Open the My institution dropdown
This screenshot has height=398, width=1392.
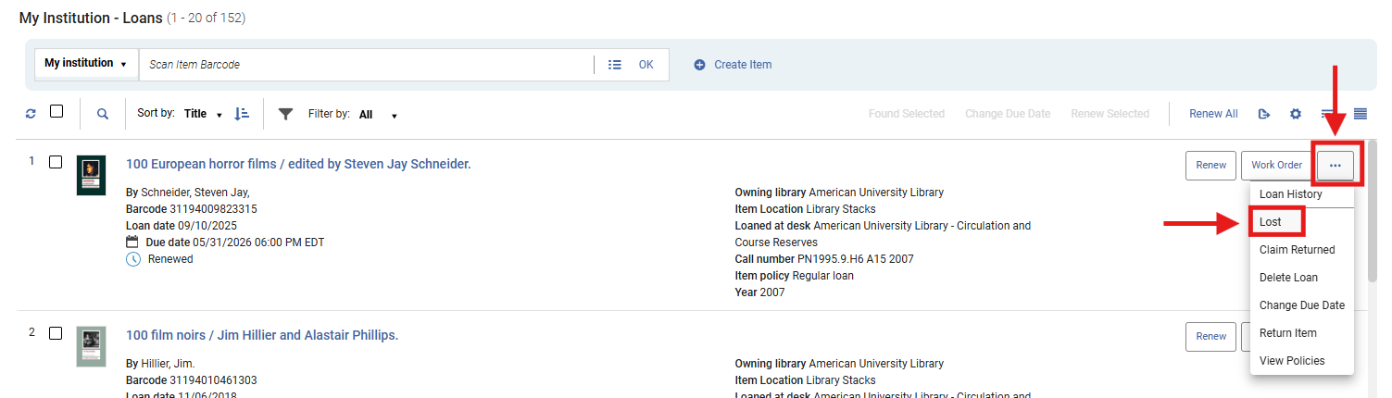pos(86,64)
